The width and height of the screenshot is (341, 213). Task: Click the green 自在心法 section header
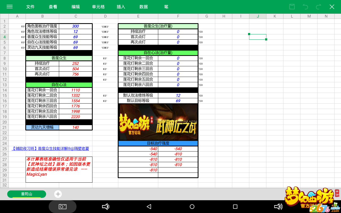tap(59, 85)
